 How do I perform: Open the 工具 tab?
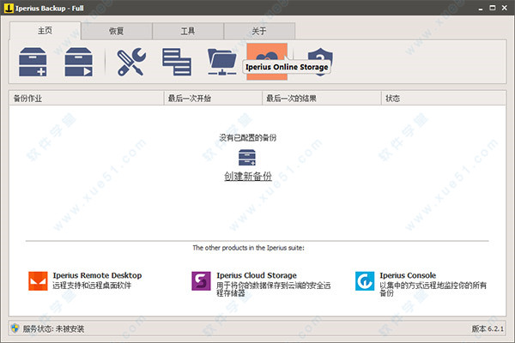point(188,31)
